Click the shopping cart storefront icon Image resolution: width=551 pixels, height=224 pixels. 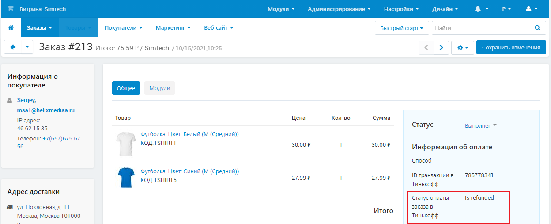pyautogui.click(x=11, y=9)
